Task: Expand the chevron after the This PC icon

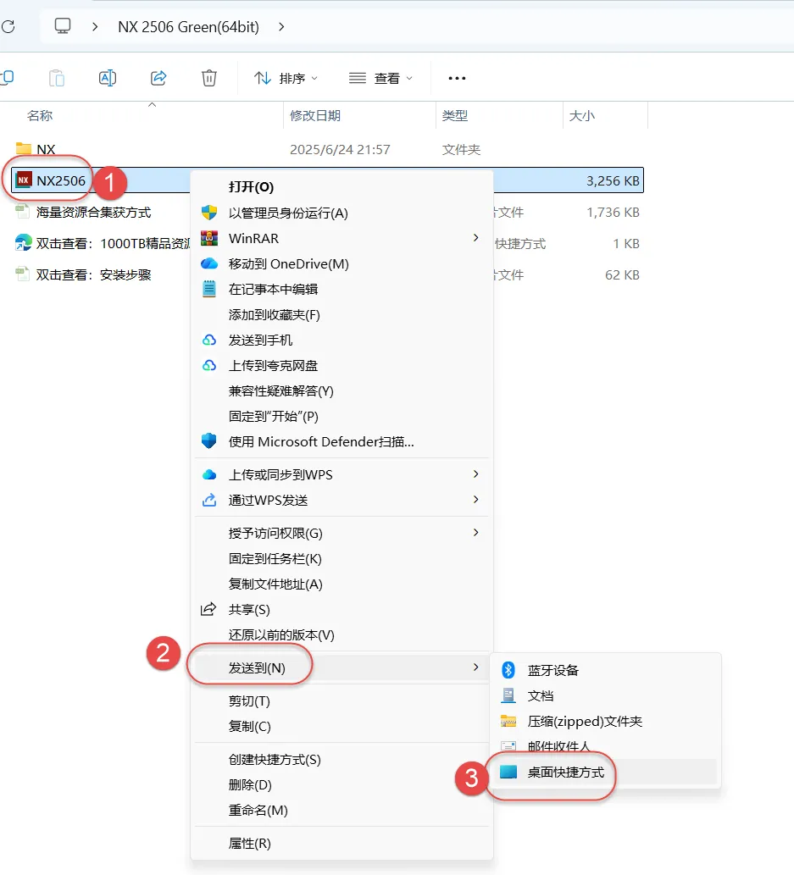Action: click(95, 26)
